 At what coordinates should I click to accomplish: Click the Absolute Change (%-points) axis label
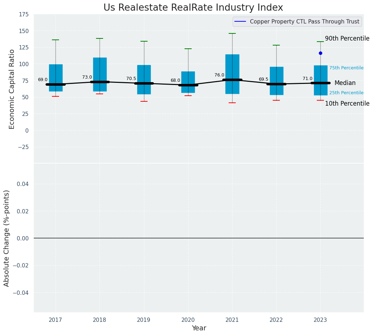(x=7, y=238)
